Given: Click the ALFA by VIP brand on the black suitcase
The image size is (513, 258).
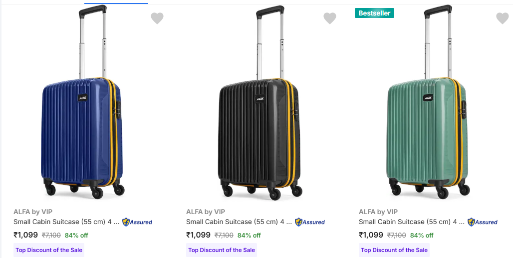Looking at the screenshot, I should [x=206, y=212].
